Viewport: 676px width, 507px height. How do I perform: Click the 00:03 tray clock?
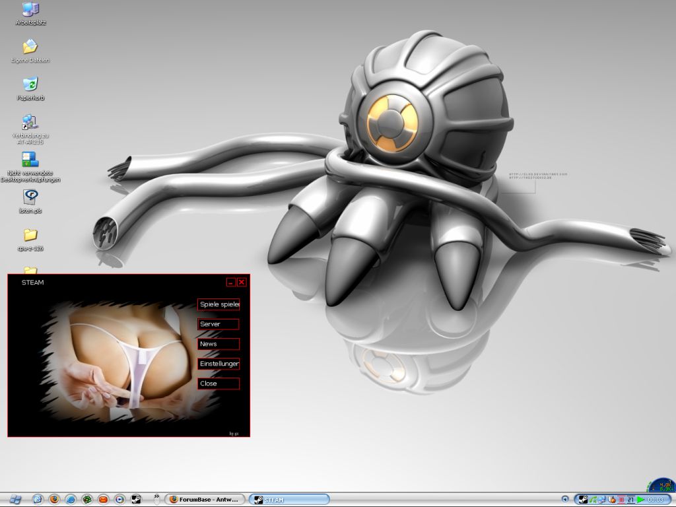(656, 500)
